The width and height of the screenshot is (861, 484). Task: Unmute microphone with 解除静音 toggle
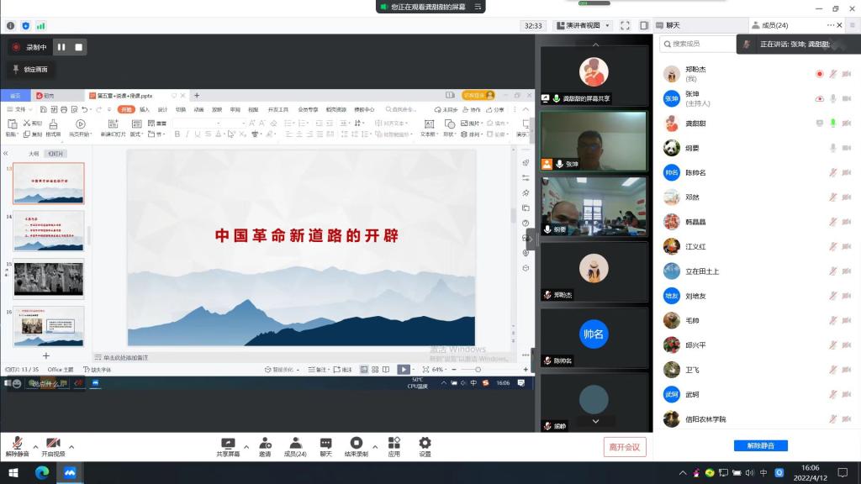click(x=17, y=445)
